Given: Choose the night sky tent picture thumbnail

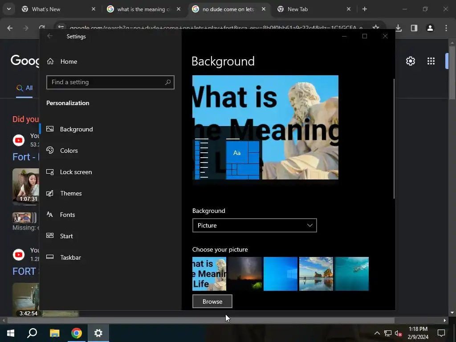Looking at the screenshot, I should click(245, 274).
